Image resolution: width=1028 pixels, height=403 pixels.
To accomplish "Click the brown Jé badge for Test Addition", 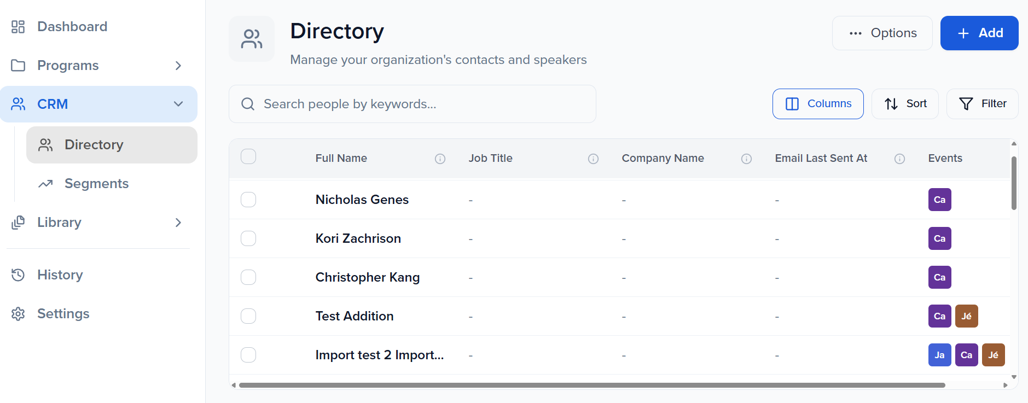I will click(x=966, y=316).
